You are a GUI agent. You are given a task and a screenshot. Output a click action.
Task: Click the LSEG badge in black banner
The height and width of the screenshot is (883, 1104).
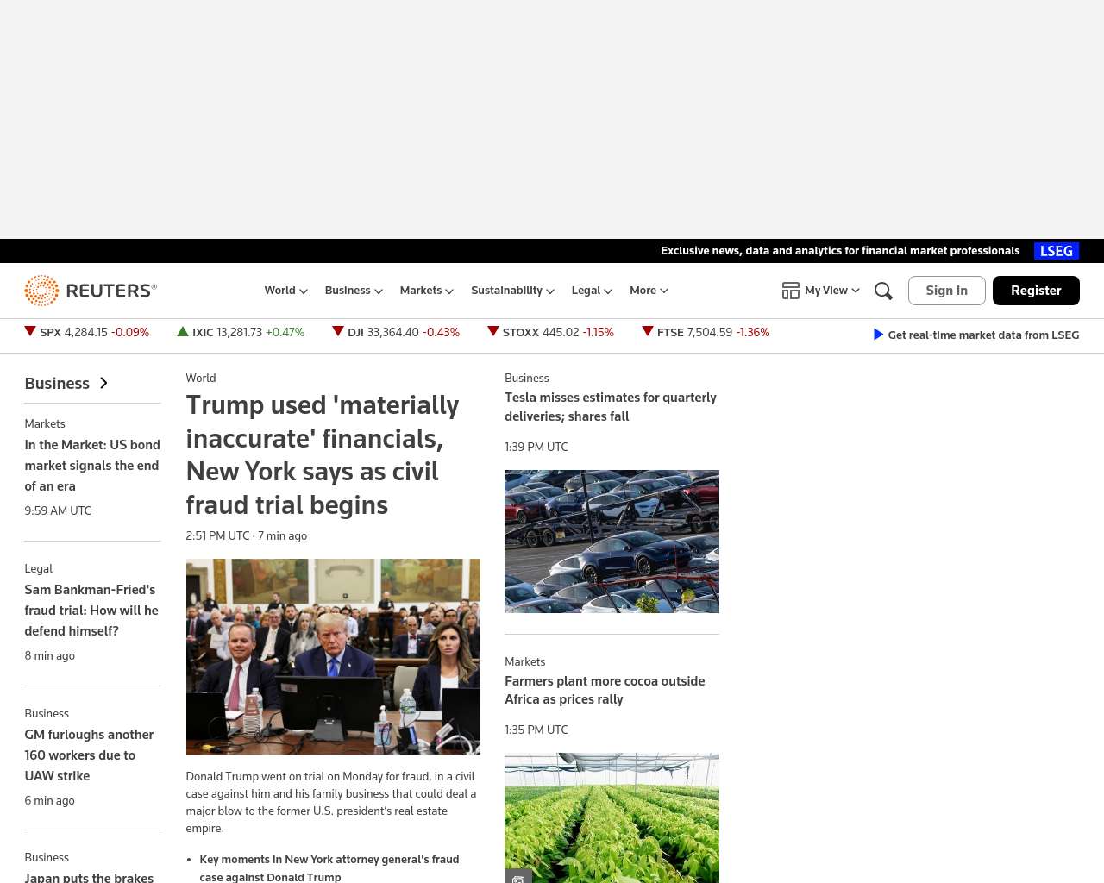click(1057, 251)
